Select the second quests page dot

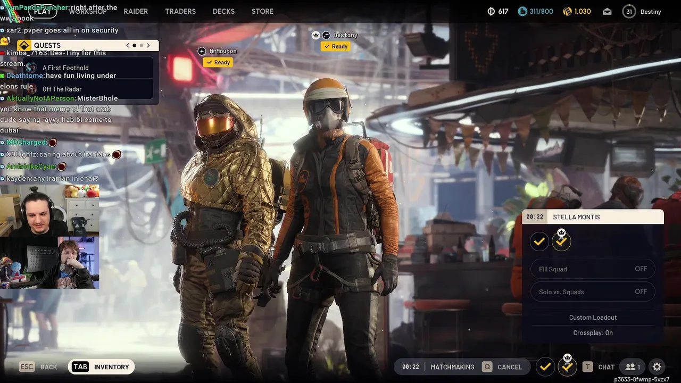pos(141,45)
